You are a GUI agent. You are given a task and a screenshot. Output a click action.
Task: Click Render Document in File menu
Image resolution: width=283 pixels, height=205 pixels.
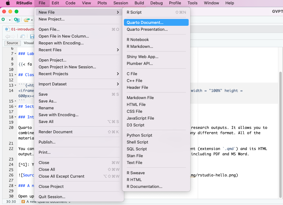point(55,132)
